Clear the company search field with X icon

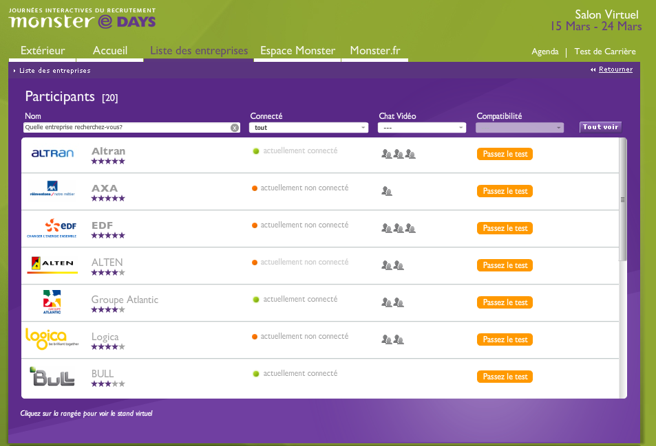point(235,128)
